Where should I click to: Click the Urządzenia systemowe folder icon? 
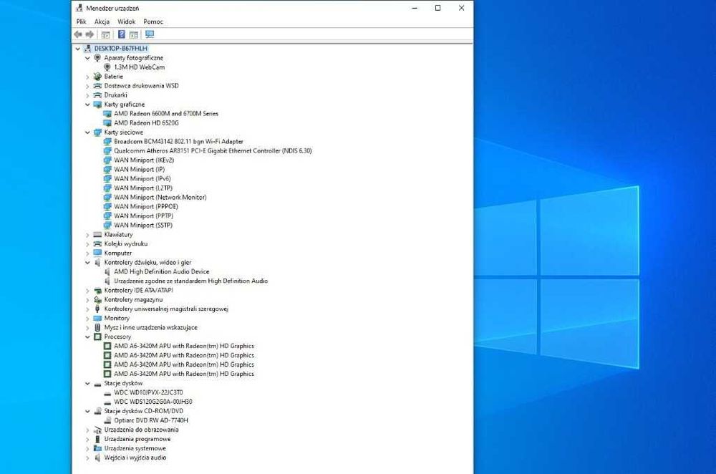pos(97,448)
